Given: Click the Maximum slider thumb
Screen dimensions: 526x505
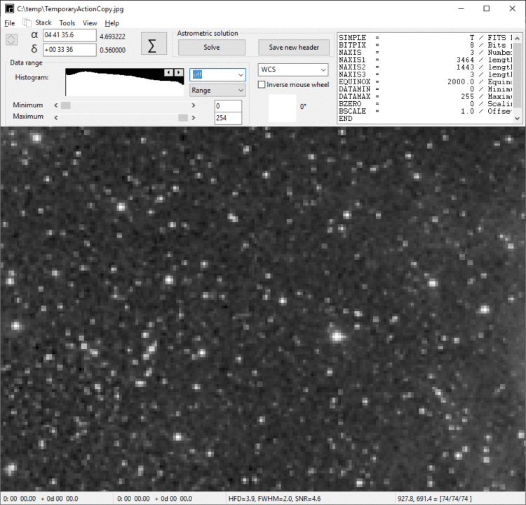Looking at the screenshot, I should 183,117.
